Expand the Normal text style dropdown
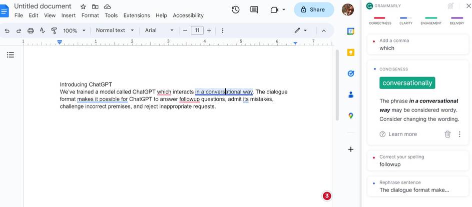This screenshot has width=472, height=207. [x=115, y=30]
